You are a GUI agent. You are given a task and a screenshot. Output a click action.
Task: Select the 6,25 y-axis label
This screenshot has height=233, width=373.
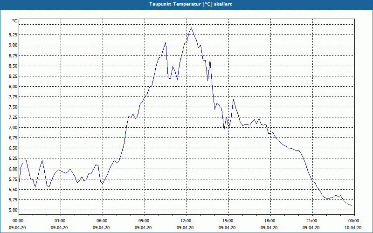click(13, 158)
